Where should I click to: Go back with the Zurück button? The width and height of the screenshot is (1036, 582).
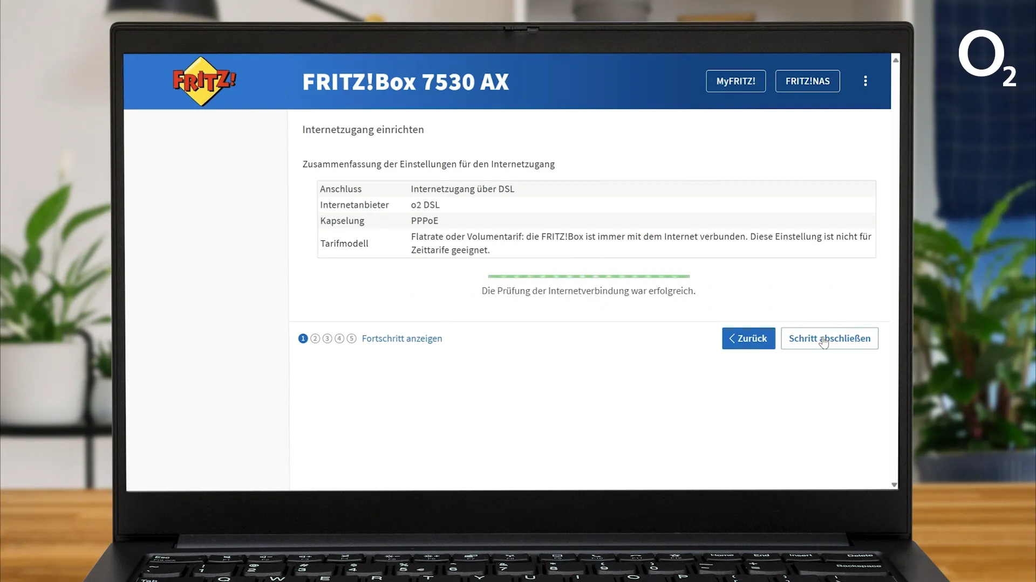pyautogui.click(x=748, y=338)
